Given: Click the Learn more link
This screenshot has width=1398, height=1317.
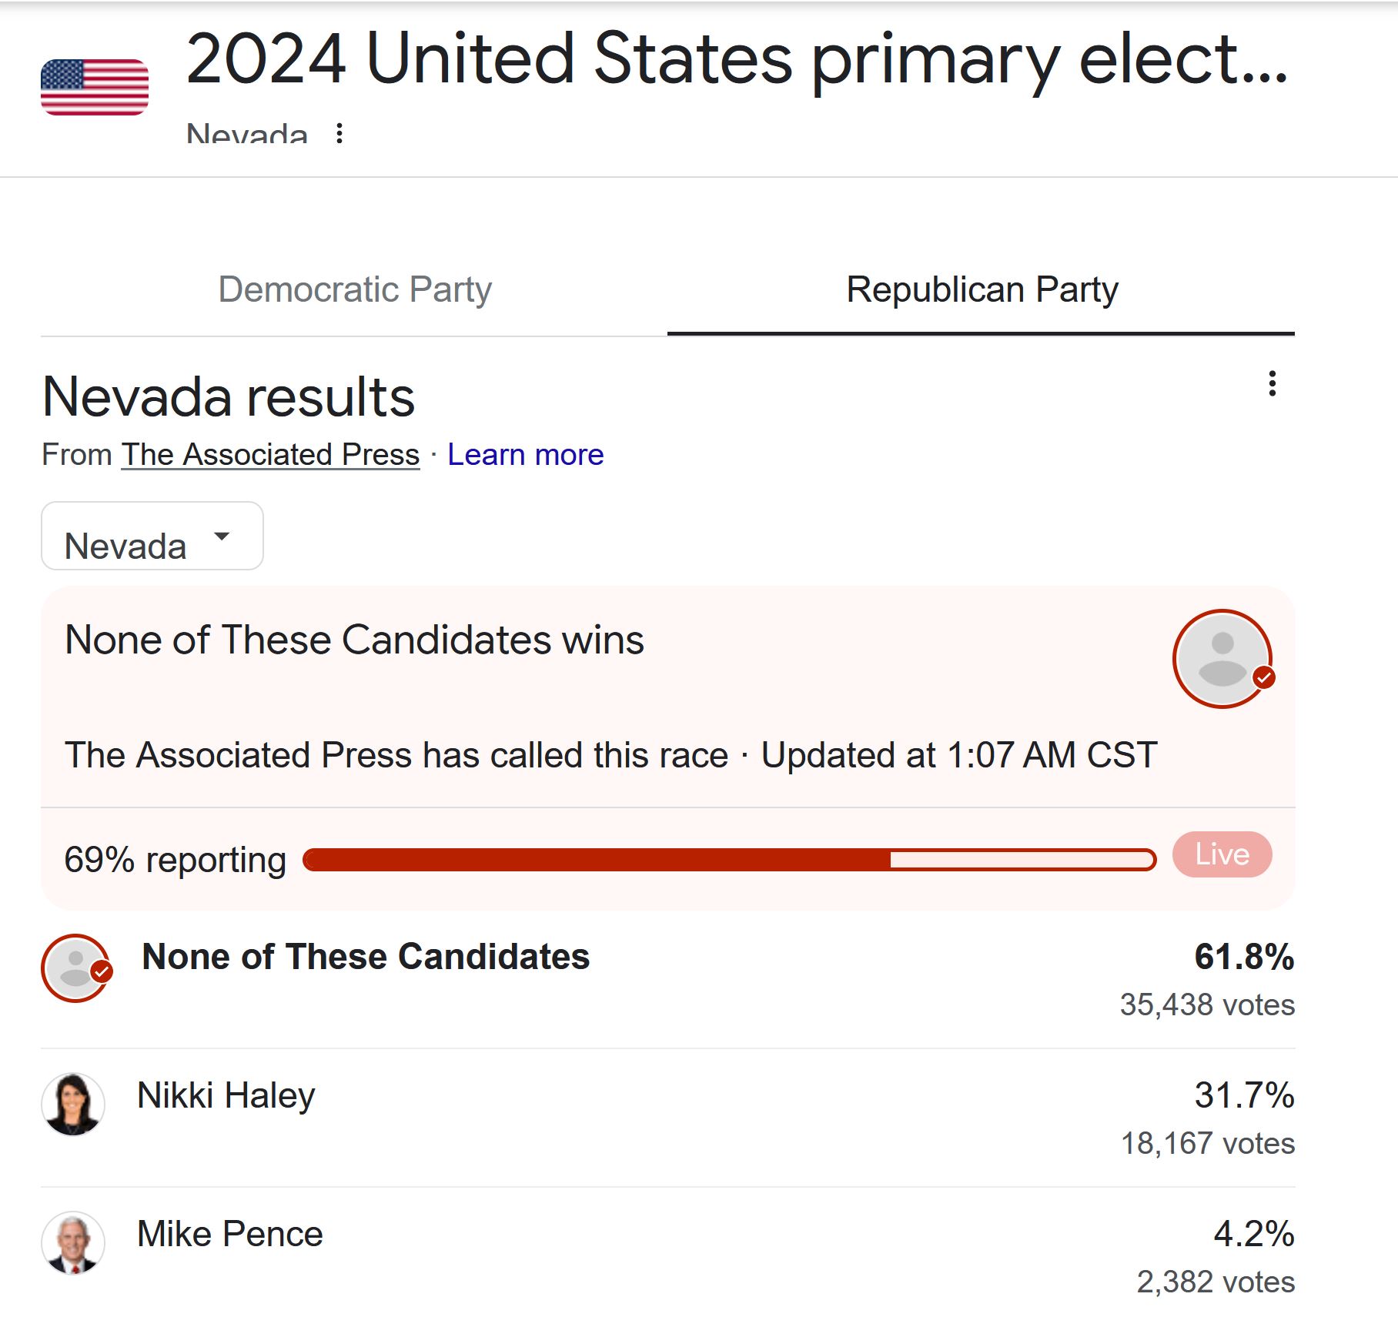Looking at the screenshot, I should click(x=526, y=454).
